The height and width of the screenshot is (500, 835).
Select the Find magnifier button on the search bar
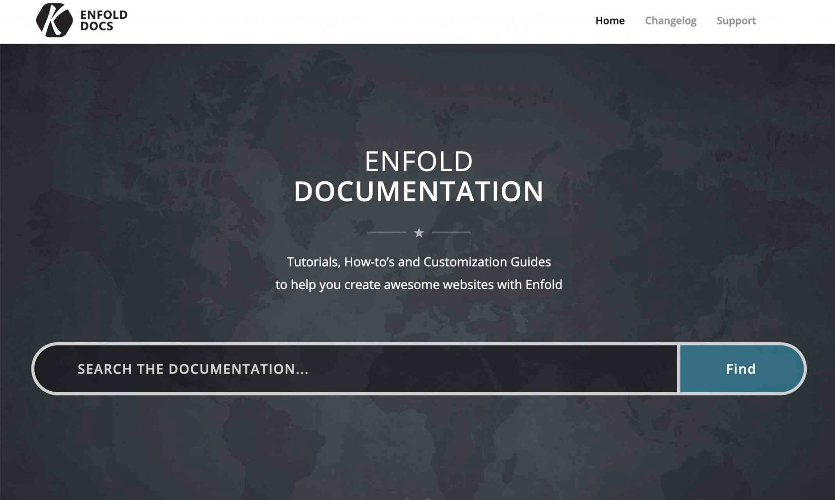[740, 369]
